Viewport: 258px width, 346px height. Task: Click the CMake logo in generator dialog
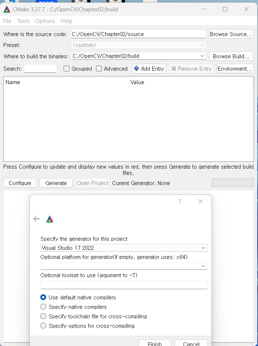[x=50, y=219]
